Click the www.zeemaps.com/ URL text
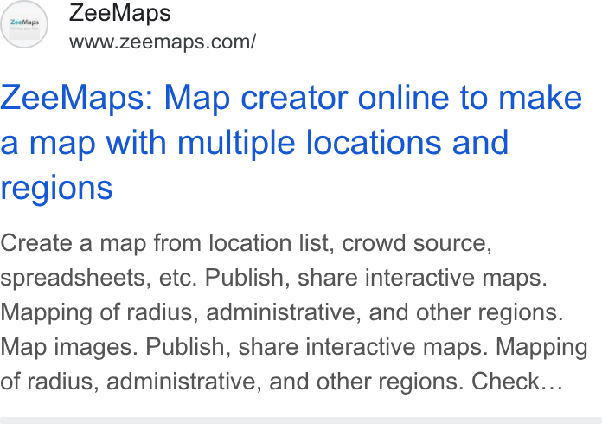 (x=163, y=42)
